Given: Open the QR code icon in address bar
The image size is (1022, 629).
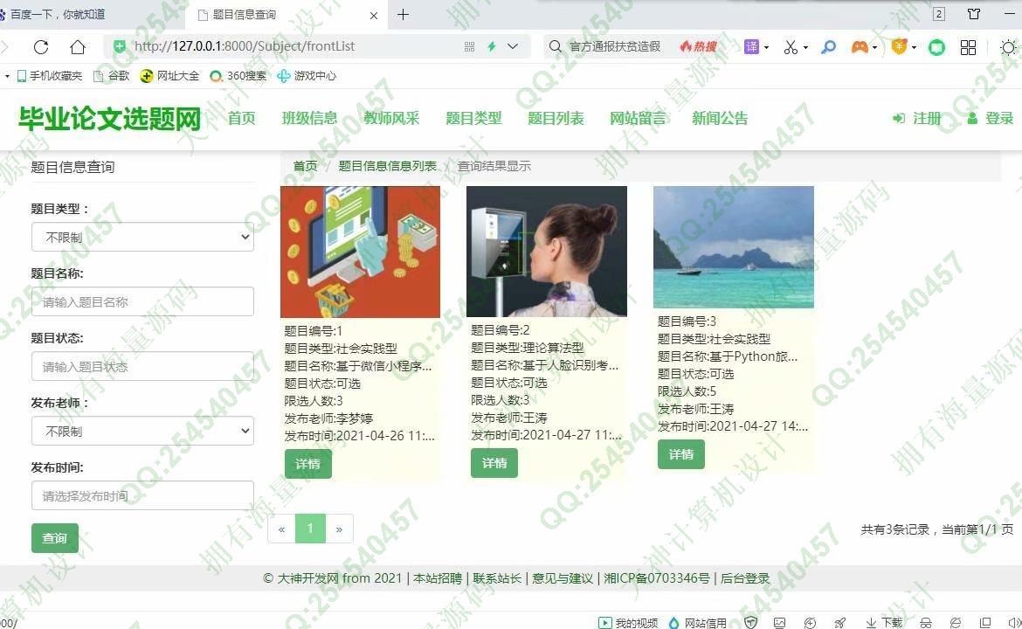Looking at the screenshot, I should [x=469, y=46].
